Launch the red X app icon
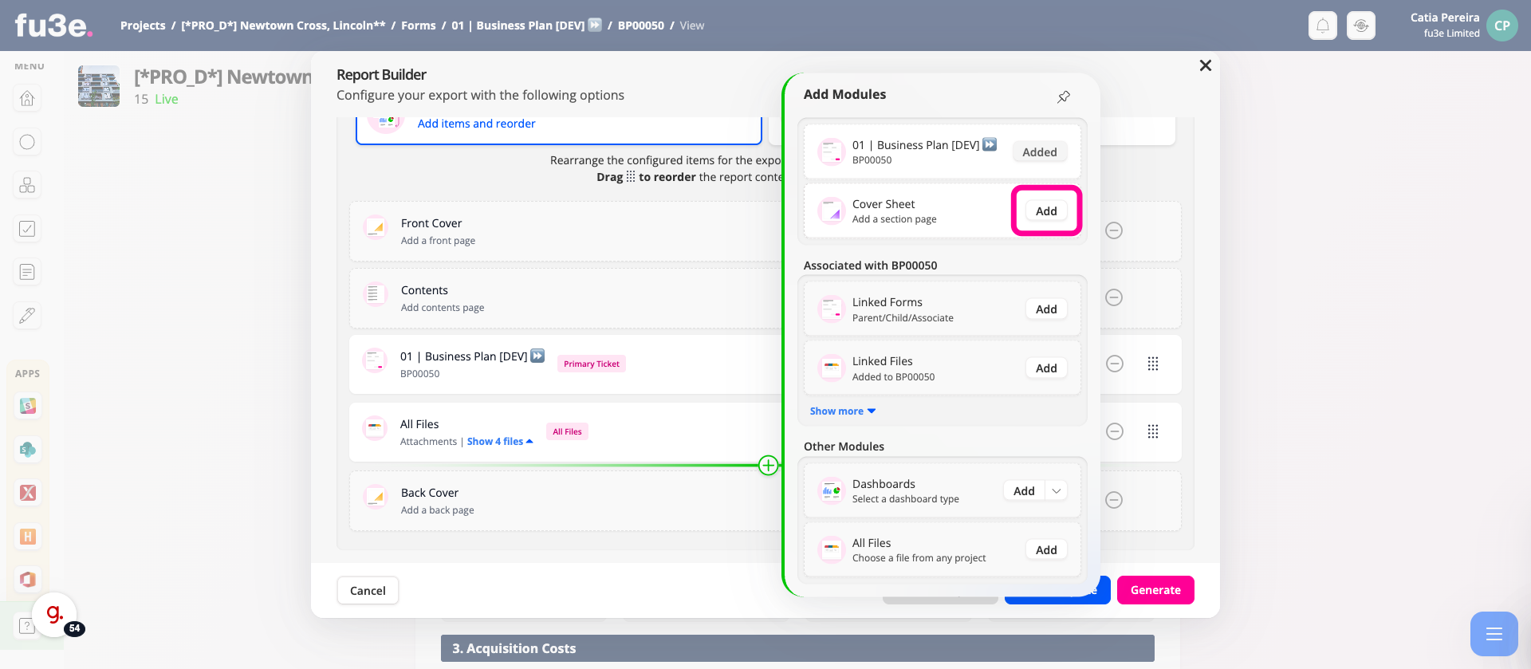The image size is (1531, 669). [28, 493]
